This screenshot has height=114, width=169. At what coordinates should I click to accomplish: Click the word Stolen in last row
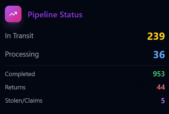[x=13, y=101]
